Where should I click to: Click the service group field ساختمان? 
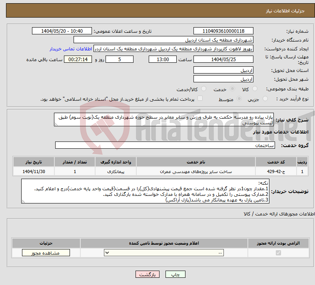point(165,145)
